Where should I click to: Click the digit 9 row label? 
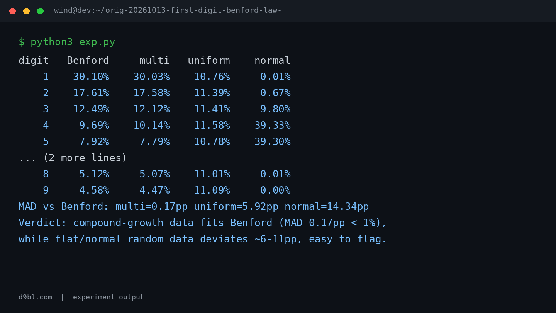[46, 190]
